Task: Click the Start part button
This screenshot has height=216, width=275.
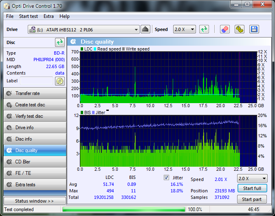Action: (x=252, y=199)
